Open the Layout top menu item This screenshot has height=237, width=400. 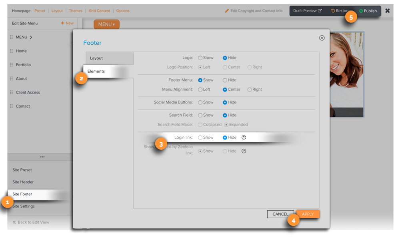pyautogui.click(x=57, y=11)
